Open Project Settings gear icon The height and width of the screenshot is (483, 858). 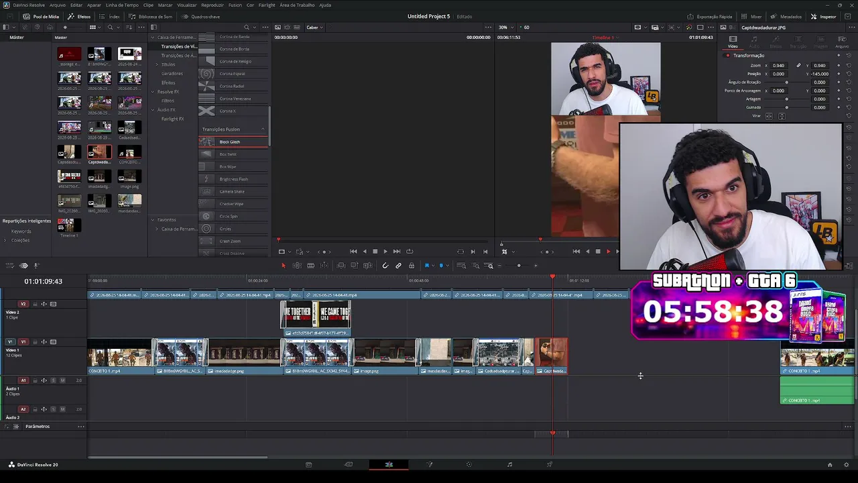click(x=846, y=464)
